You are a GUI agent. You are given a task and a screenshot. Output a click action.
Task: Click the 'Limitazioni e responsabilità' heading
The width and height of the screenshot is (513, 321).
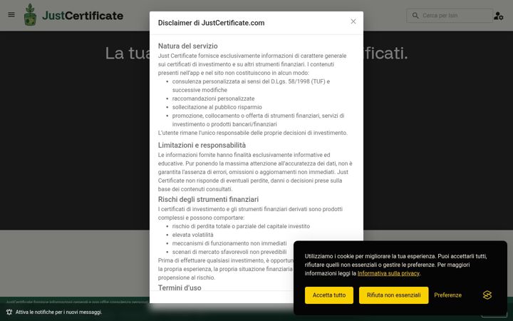pyautogui.click(x=202, y=145)
